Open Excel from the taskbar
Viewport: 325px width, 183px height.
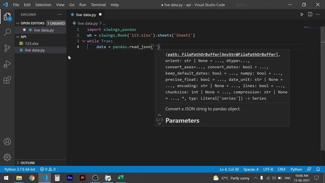(121, 178)
